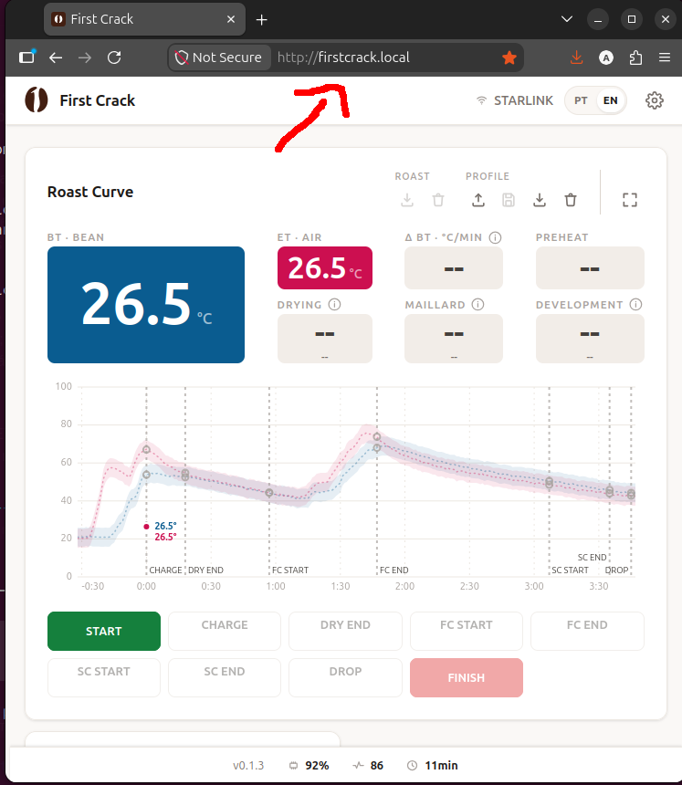682x785 pixels.
Task: Click the PREHEAT value box
Action: coord(590,267)
